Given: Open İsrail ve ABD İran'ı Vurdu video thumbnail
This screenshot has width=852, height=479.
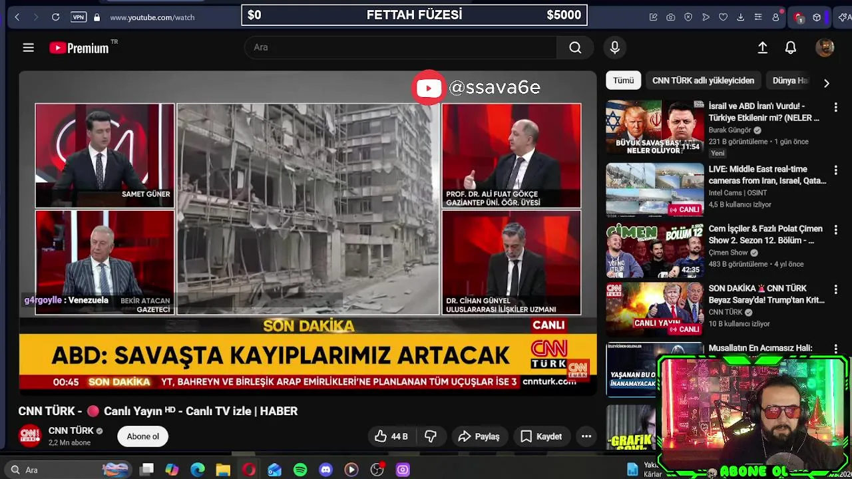Looking at the screenshot, I should click(x=654, y=128).
